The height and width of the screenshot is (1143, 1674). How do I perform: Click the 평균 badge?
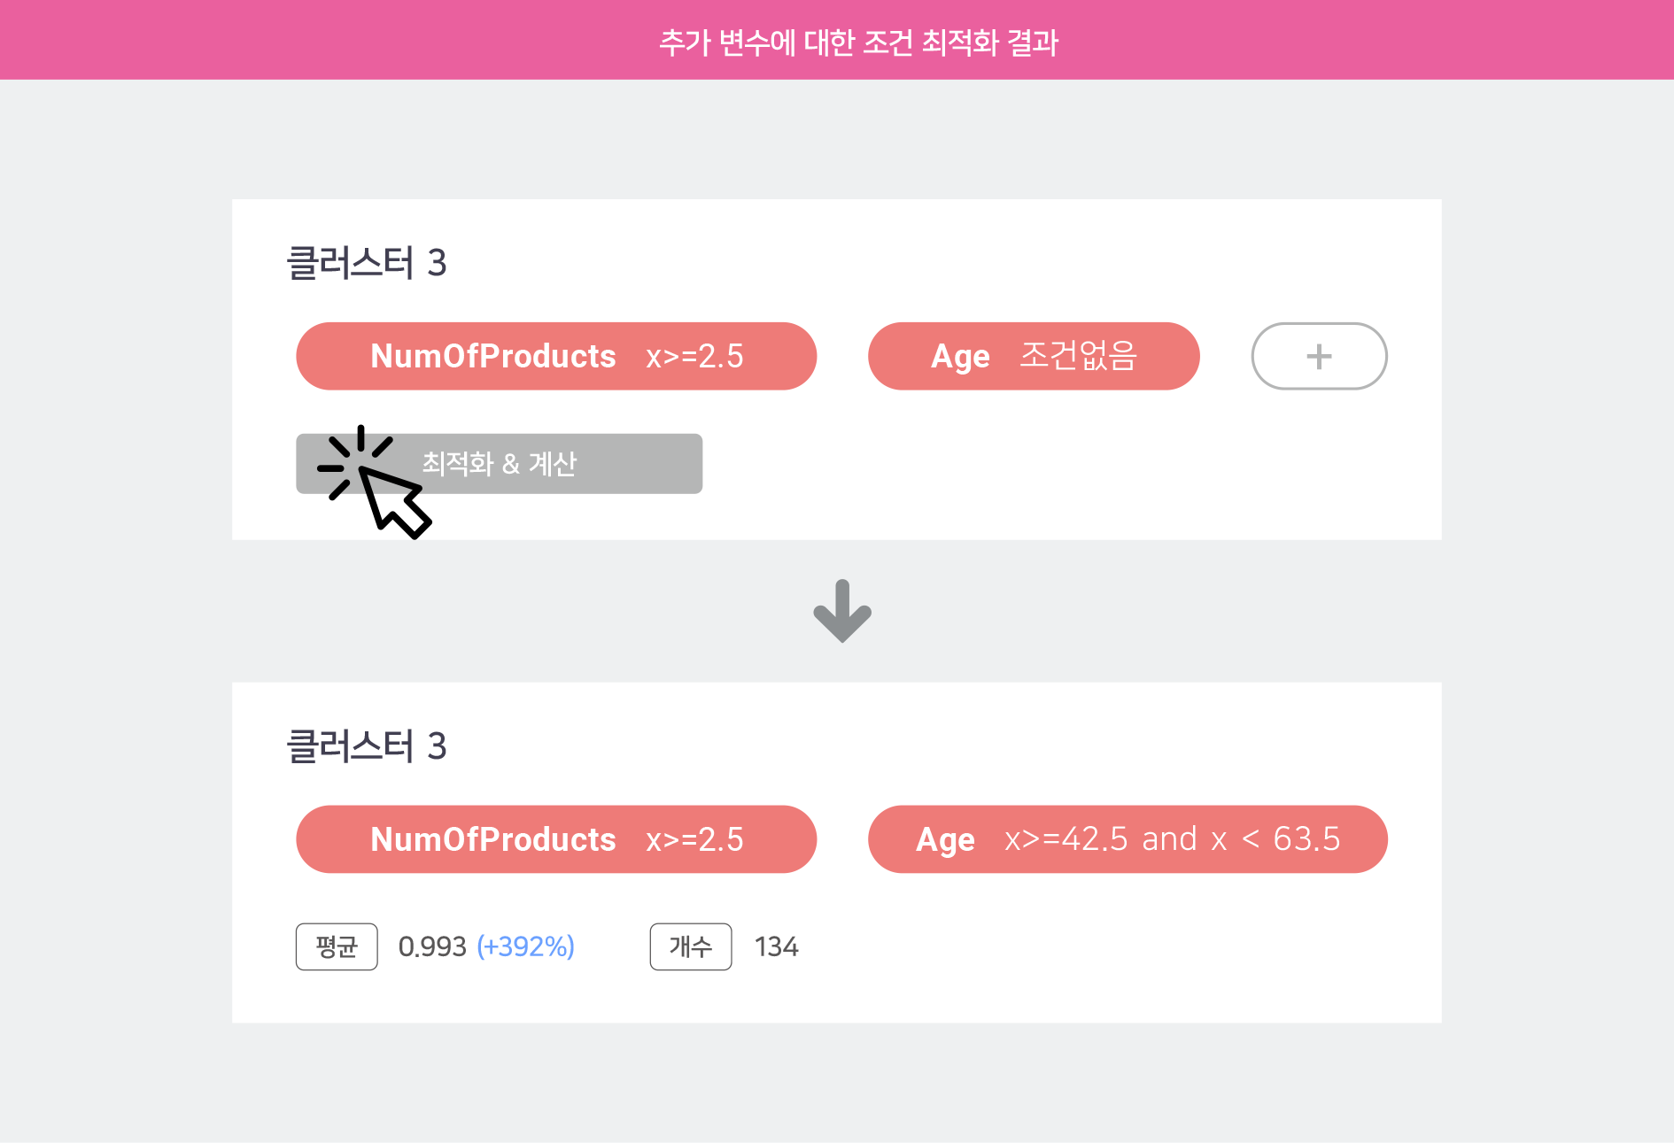click(337, 946)
